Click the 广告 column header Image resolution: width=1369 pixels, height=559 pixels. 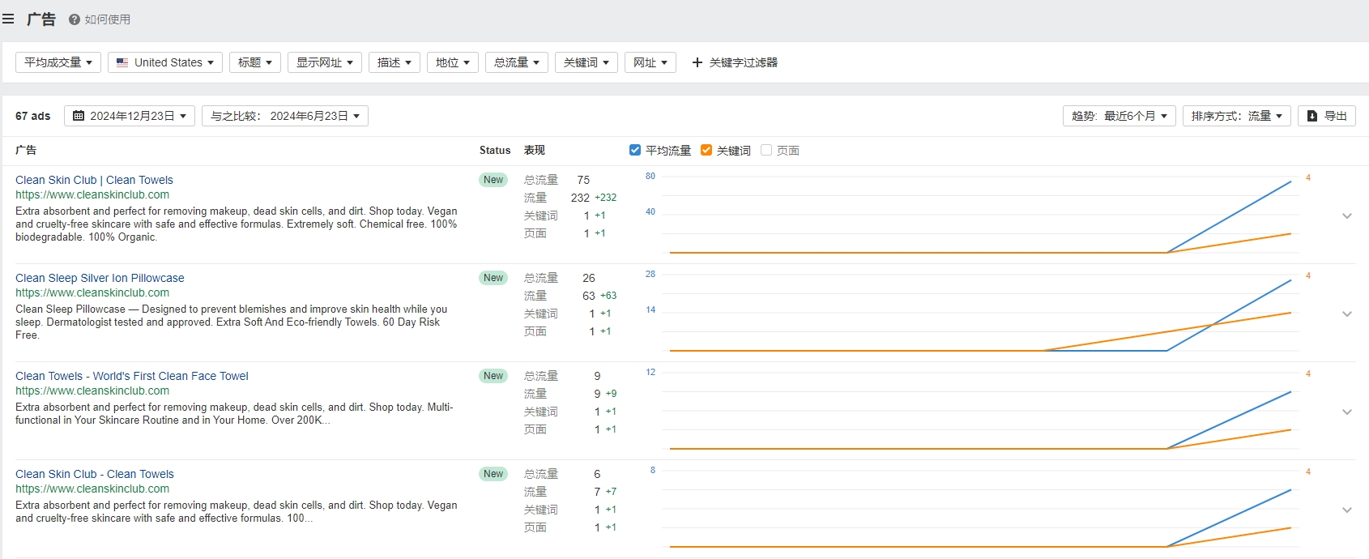tap(26, 150)
